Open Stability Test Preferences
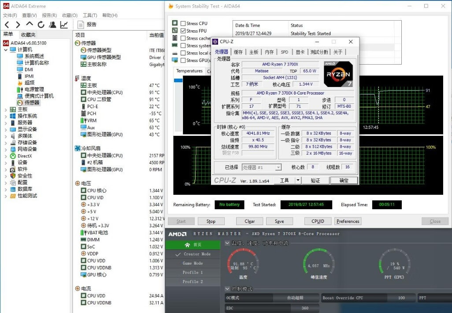 [x=348, y=221]
